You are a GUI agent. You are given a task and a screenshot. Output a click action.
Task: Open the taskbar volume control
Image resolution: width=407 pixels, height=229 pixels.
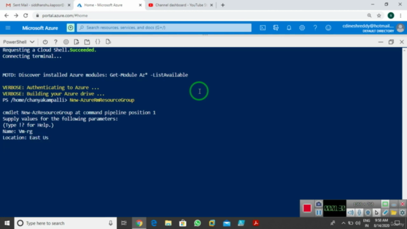tap(358, 223)
